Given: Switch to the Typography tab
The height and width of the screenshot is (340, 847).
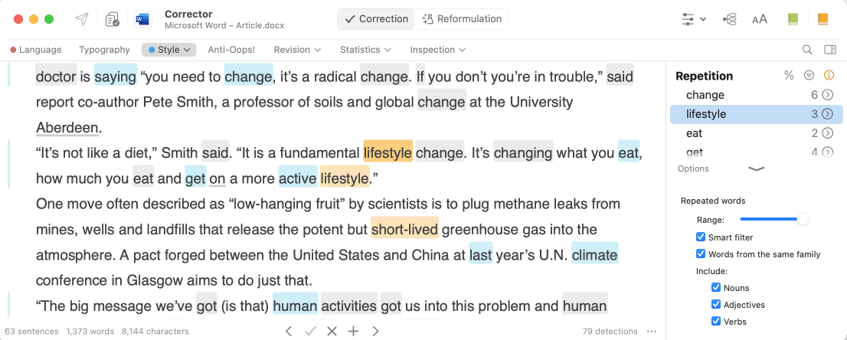Looking at the screenshot, I should pyautogui.click(x=104, y=50).
